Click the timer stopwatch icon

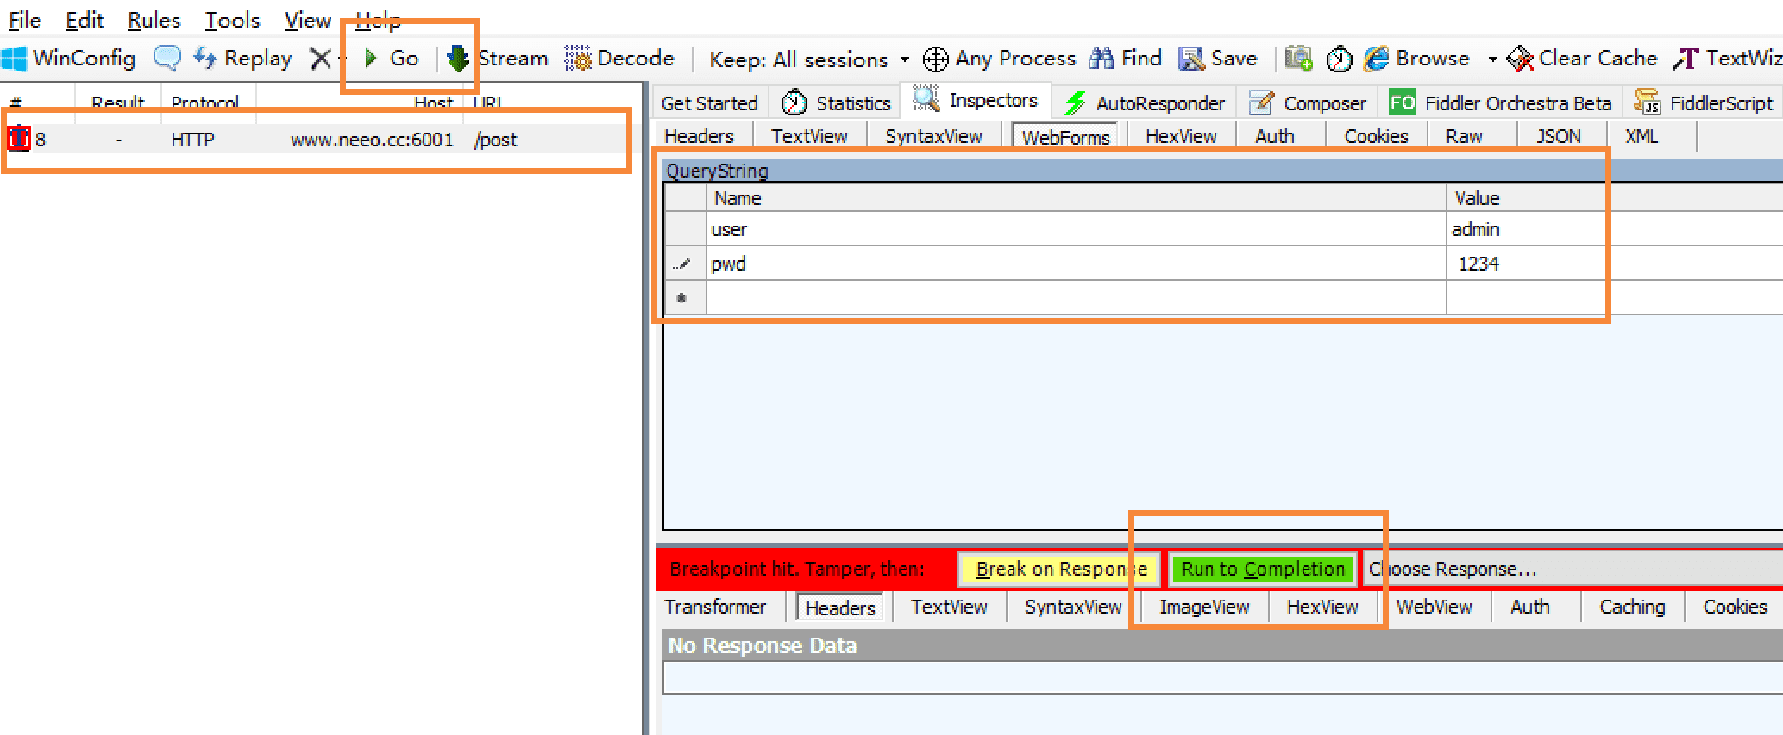coord(1339,59)
